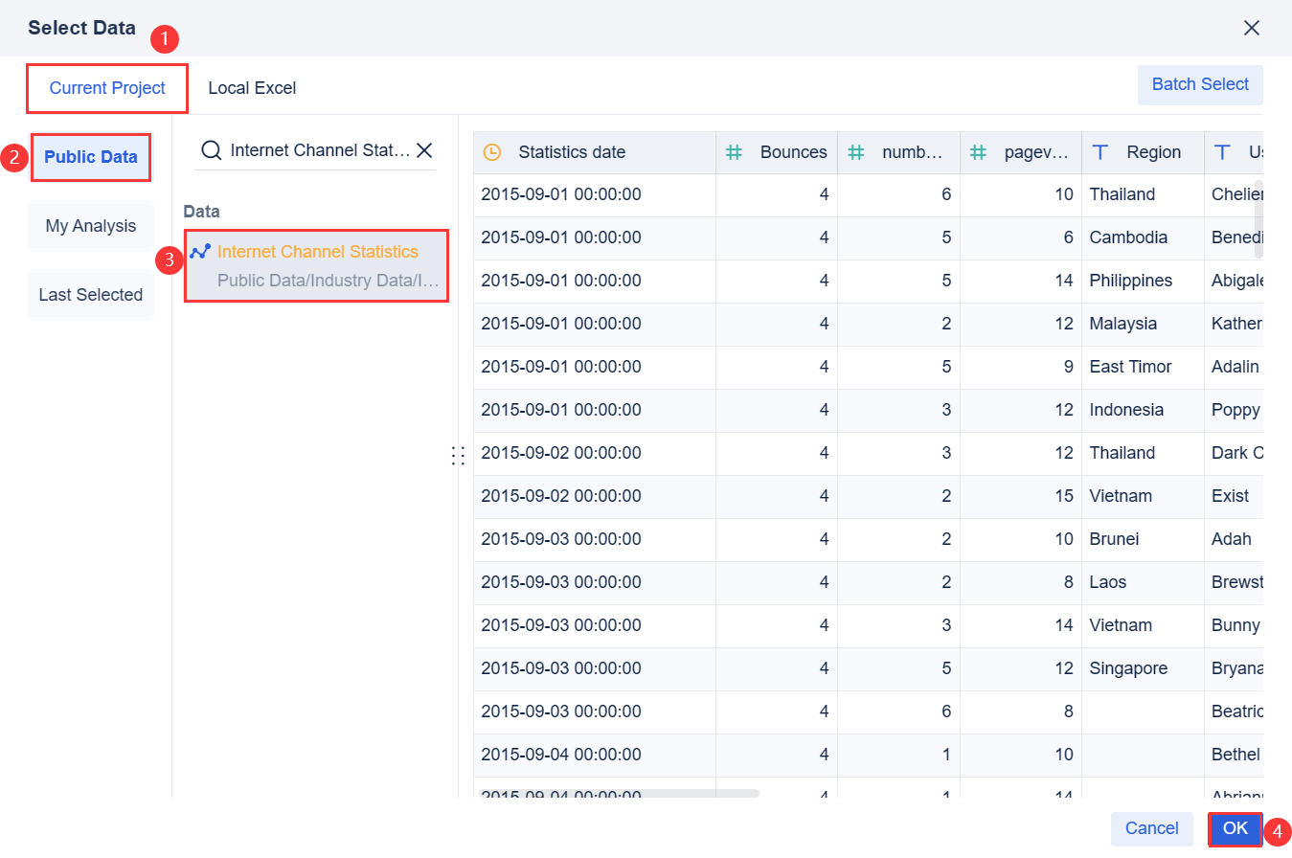Clear the dataset search text
1292x858 pixels.
click(x=424, y=150)
